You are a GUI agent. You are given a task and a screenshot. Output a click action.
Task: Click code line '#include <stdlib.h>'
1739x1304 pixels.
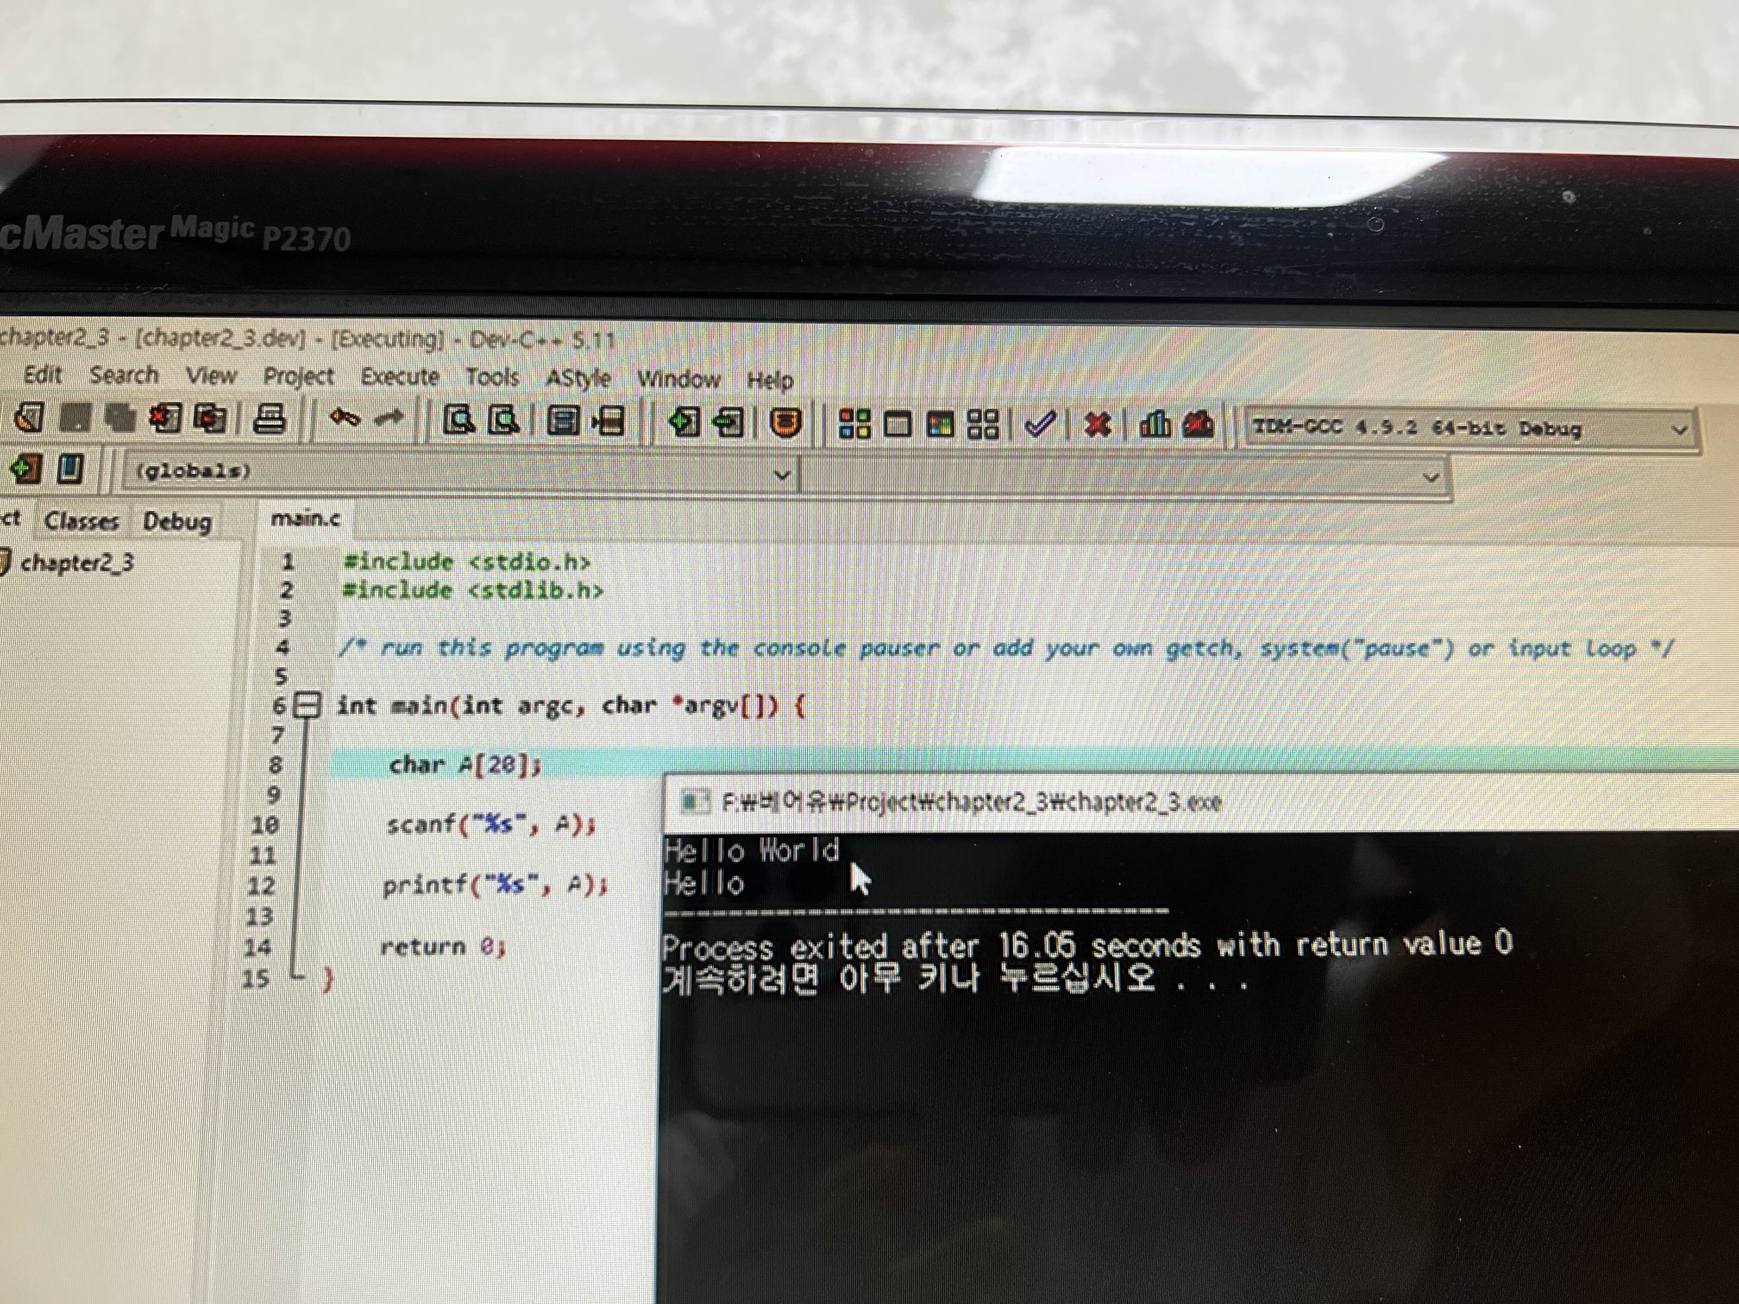tap(473, 590)
